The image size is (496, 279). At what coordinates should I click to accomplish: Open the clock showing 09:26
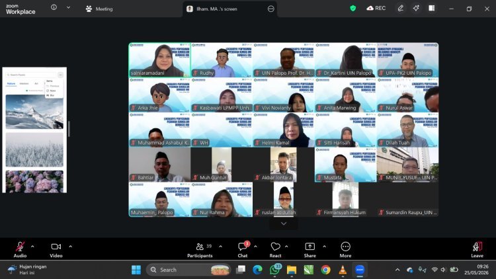pyautogui.click(x=476, y=270)
